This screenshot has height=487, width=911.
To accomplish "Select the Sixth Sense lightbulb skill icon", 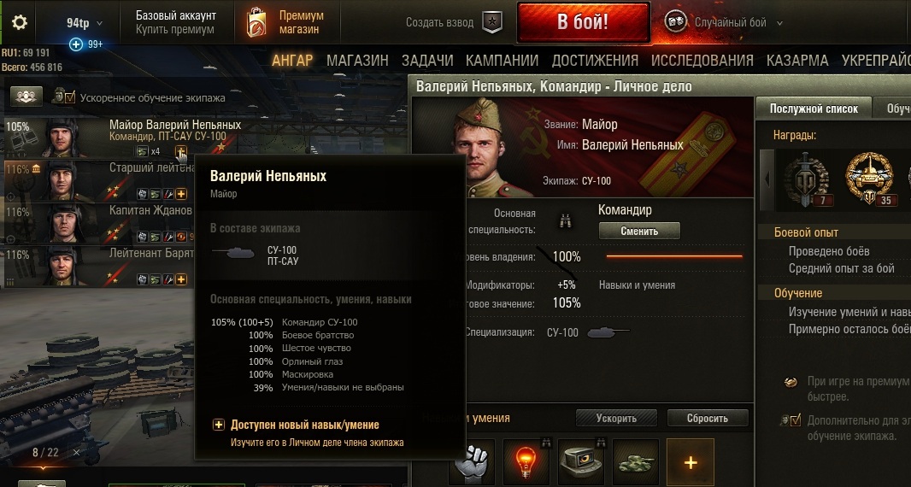I will coord(526,462).
